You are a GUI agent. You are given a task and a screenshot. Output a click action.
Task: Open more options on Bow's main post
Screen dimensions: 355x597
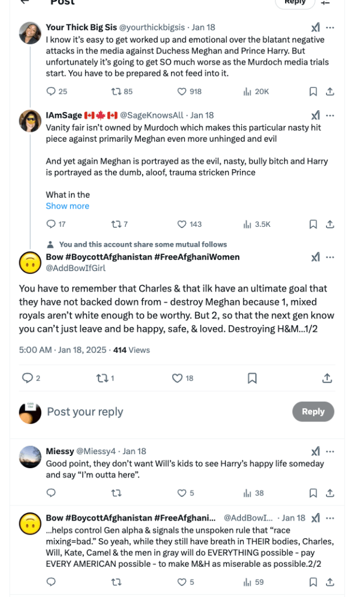(x=330, y=257)
